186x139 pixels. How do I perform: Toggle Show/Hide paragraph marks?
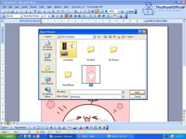(x=106, y=11)
